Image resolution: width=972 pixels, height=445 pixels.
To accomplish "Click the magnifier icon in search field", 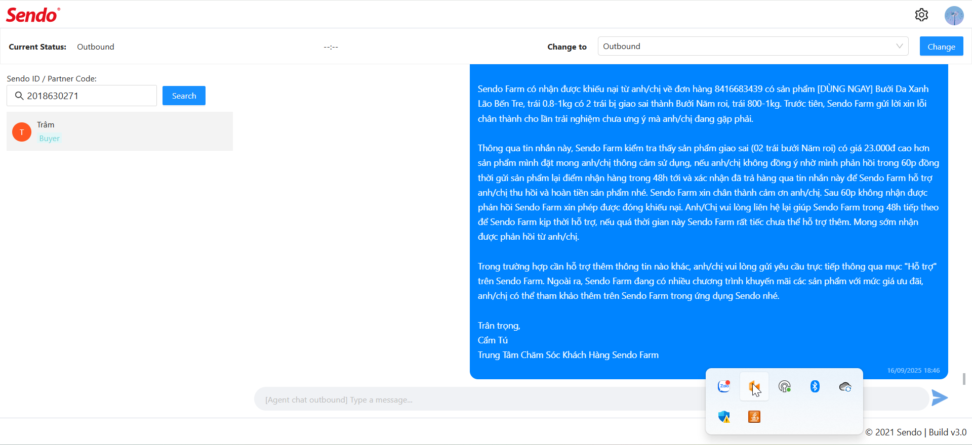I will (x=19, y=96).
